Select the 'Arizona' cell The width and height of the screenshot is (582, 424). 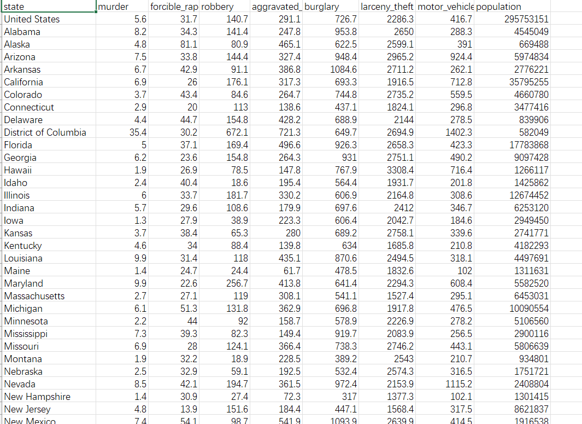coord(48,57)
